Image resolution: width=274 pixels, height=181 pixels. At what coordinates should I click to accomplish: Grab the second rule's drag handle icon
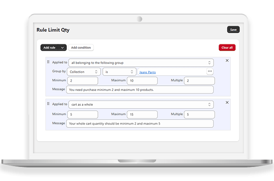[48, 104]
